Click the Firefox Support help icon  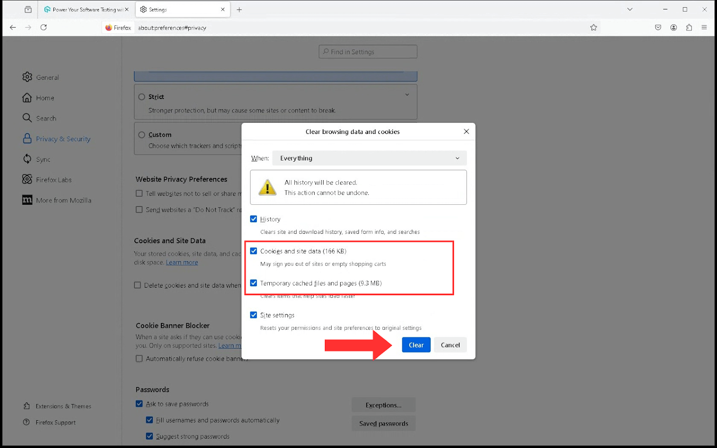26,422
